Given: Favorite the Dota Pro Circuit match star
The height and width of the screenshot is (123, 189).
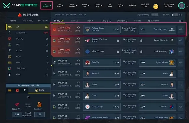Looking at the screenshot, I should click(79, 28).
